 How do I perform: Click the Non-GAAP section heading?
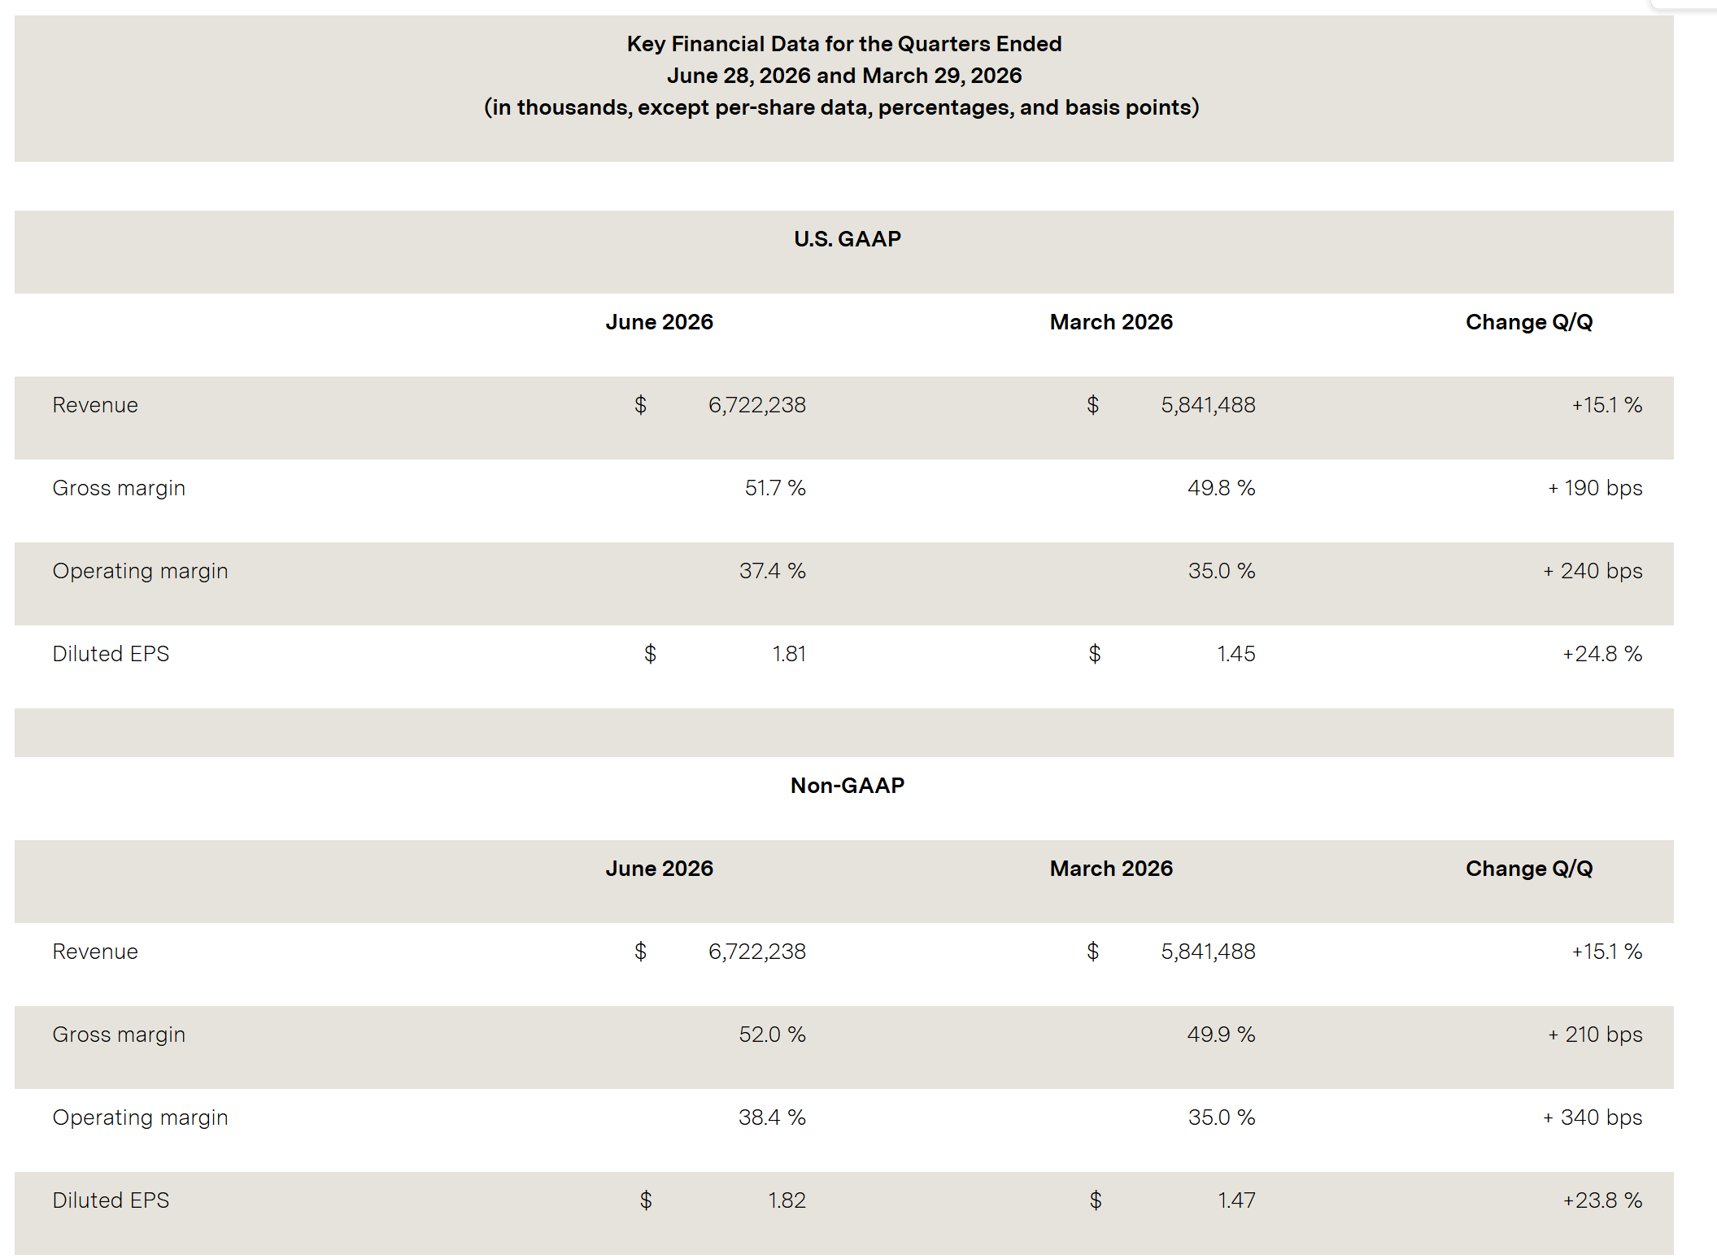coord(847,786)
